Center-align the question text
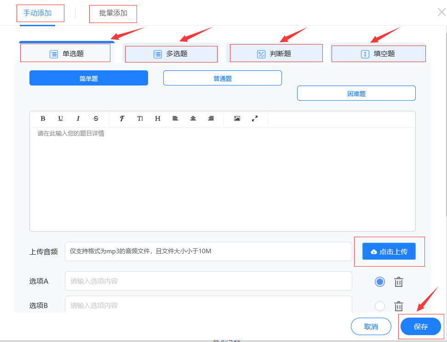The height and width of the screenshot is (342, 447). tap(193, 119)
